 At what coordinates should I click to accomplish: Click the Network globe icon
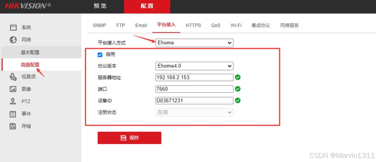[13, 40]
